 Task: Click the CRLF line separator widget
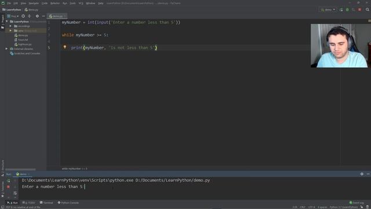point(303,207)
